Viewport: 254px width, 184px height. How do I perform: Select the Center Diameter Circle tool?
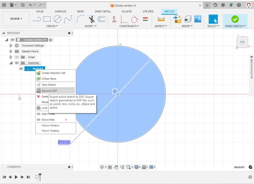pos(57,19)
